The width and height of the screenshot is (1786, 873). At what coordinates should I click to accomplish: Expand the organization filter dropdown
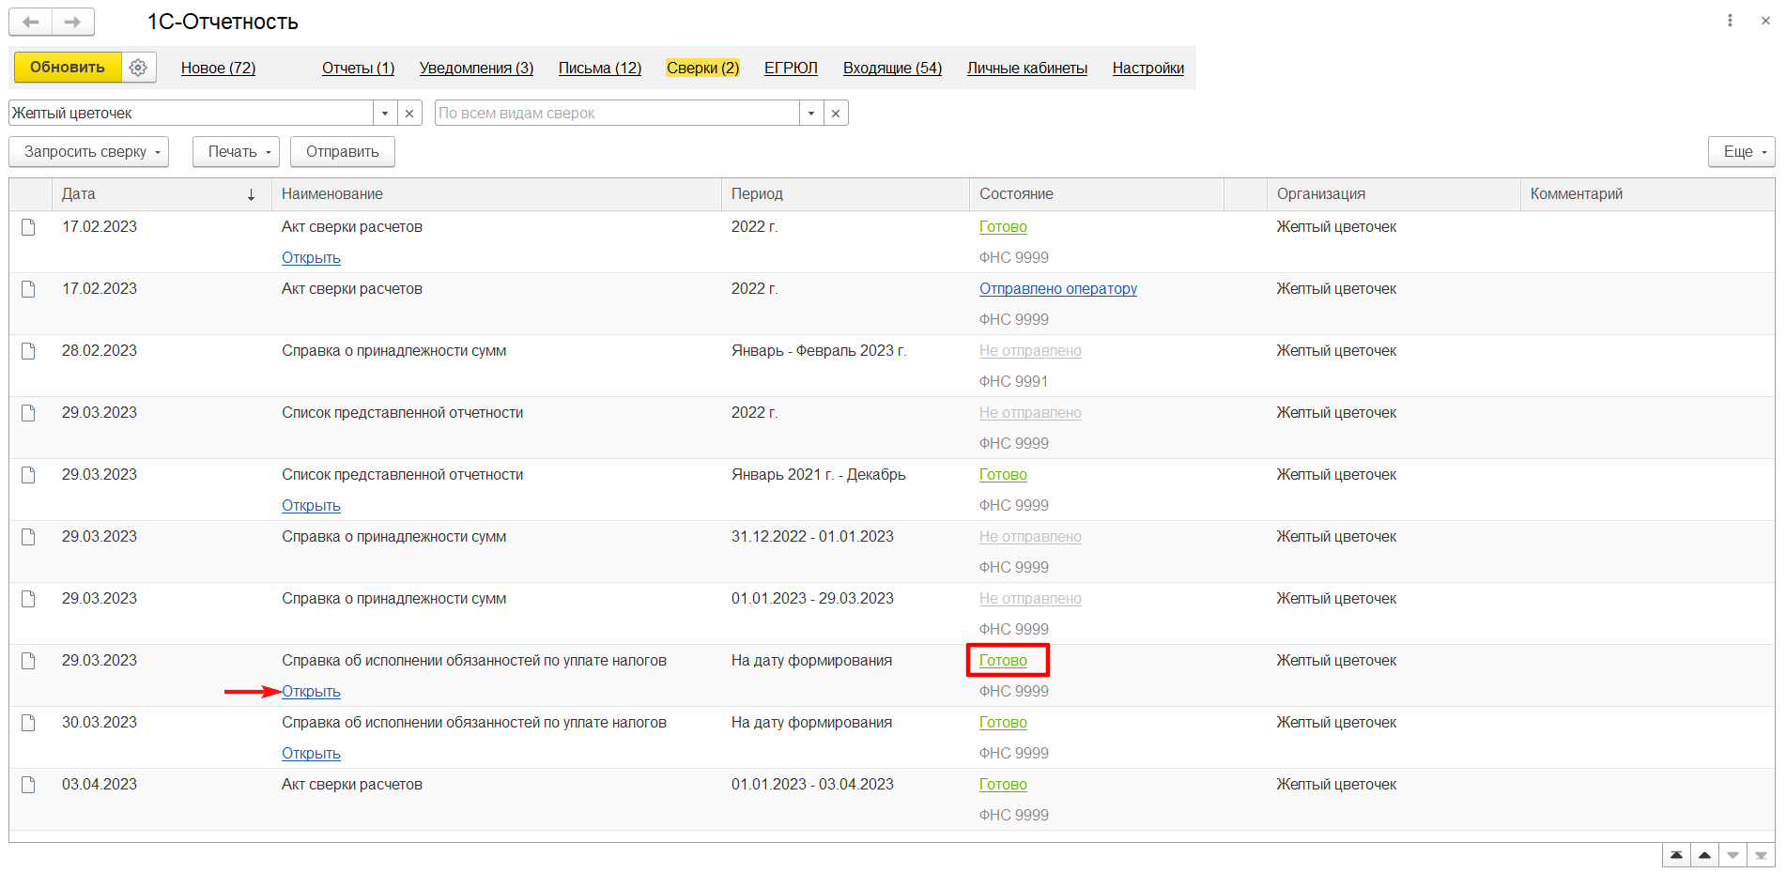point(385,114)
